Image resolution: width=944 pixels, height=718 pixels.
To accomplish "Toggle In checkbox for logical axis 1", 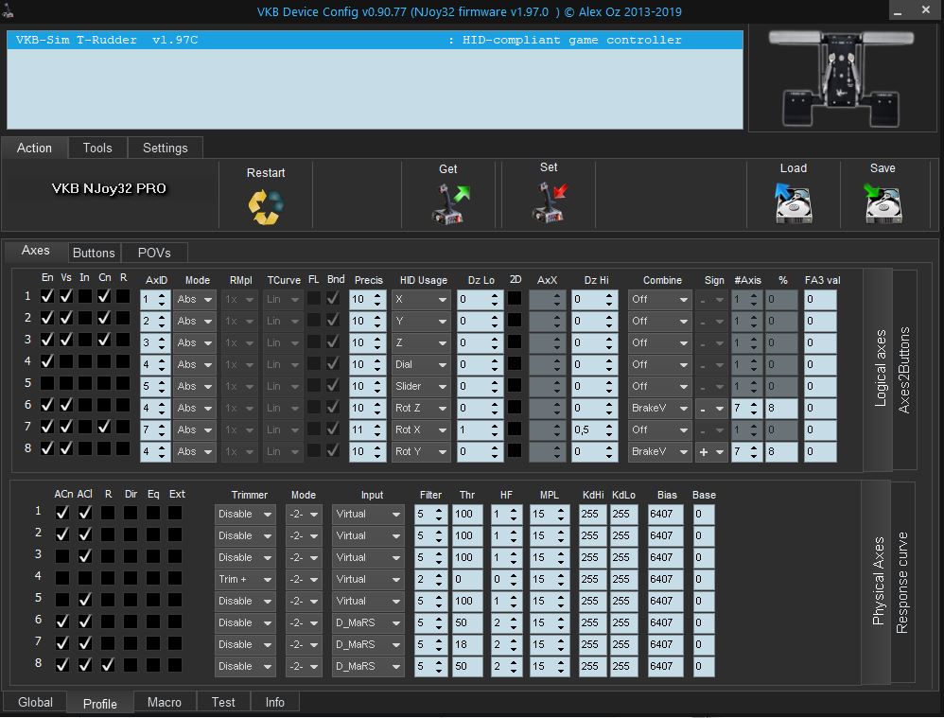I will [x=85, y=296].
